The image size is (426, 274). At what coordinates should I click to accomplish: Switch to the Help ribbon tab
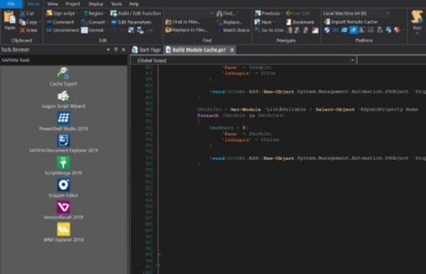[133, 4]
